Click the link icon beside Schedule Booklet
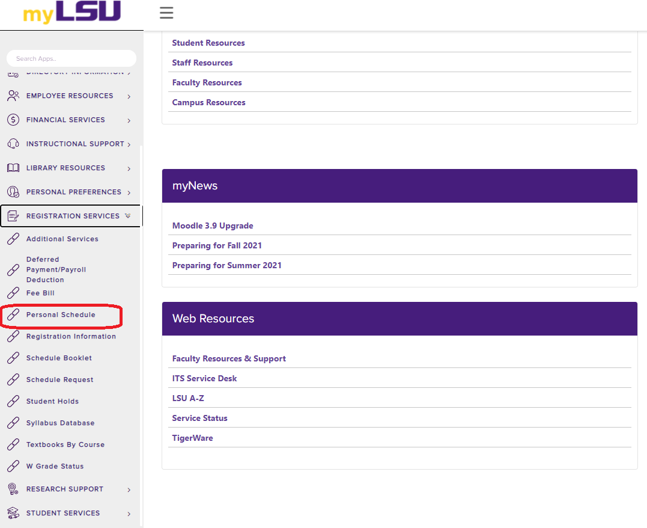Image resolution: width=647 pixels, height=528 pixels. coord(13,358)
